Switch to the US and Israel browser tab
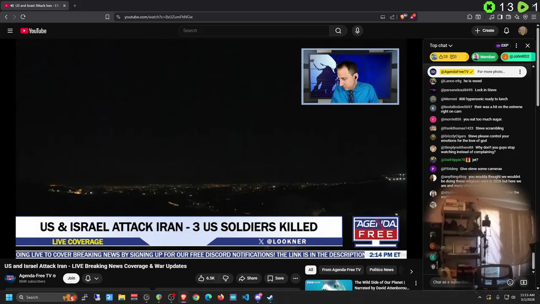 34,5
